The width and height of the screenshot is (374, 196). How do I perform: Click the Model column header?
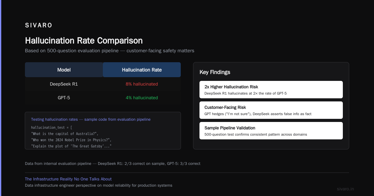click(x=64, y=70)
